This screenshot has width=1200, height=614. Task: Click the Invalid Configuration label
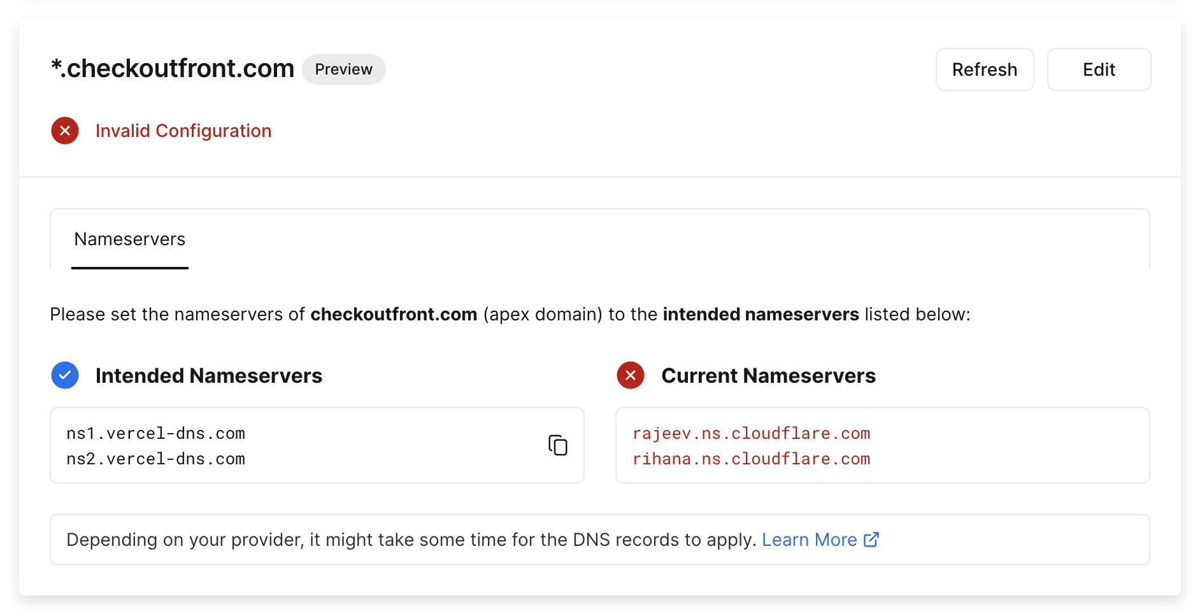pos(183,131)
